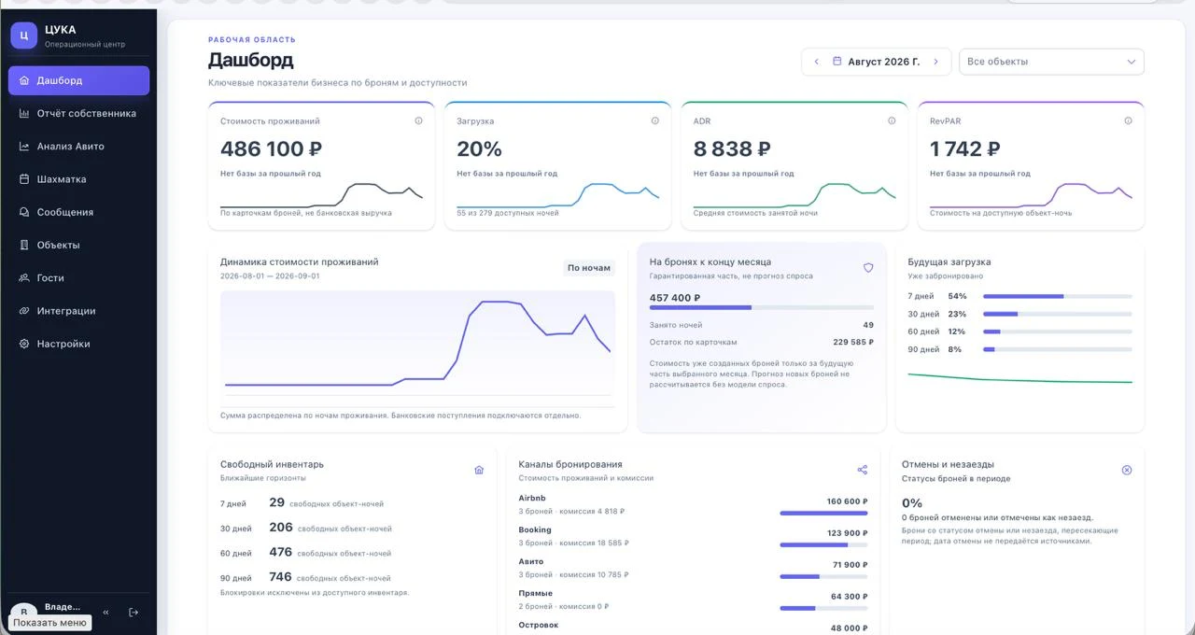Show info for Загрузка card
The image size is (1195, 635).
(x=654, y=120)
